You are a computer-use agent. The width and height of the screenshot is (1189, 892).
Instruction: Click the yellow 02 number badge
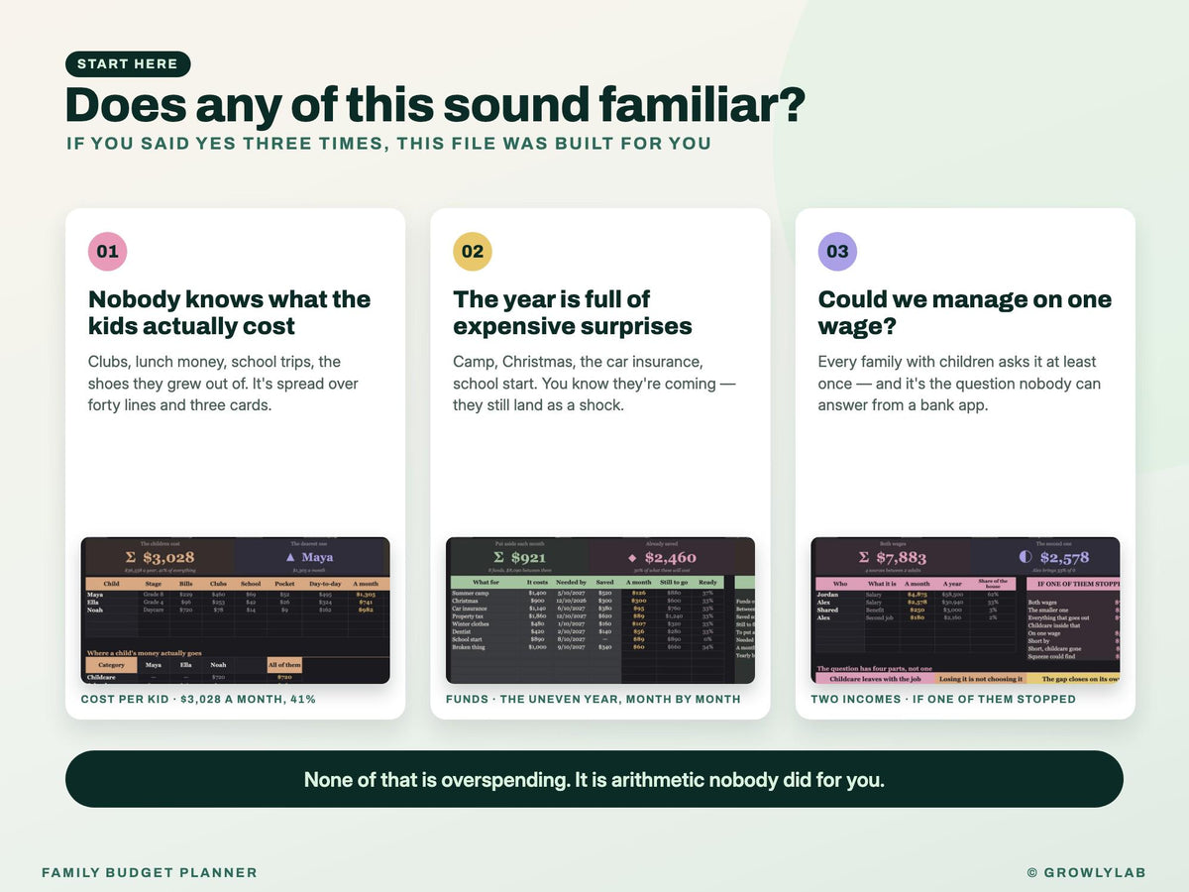tap(473, 252)
